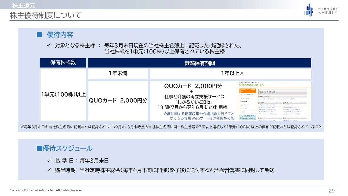Click the checkmark beside 基準日
The height and width of the screenshot is (196, 348).
tap(49, 161)
